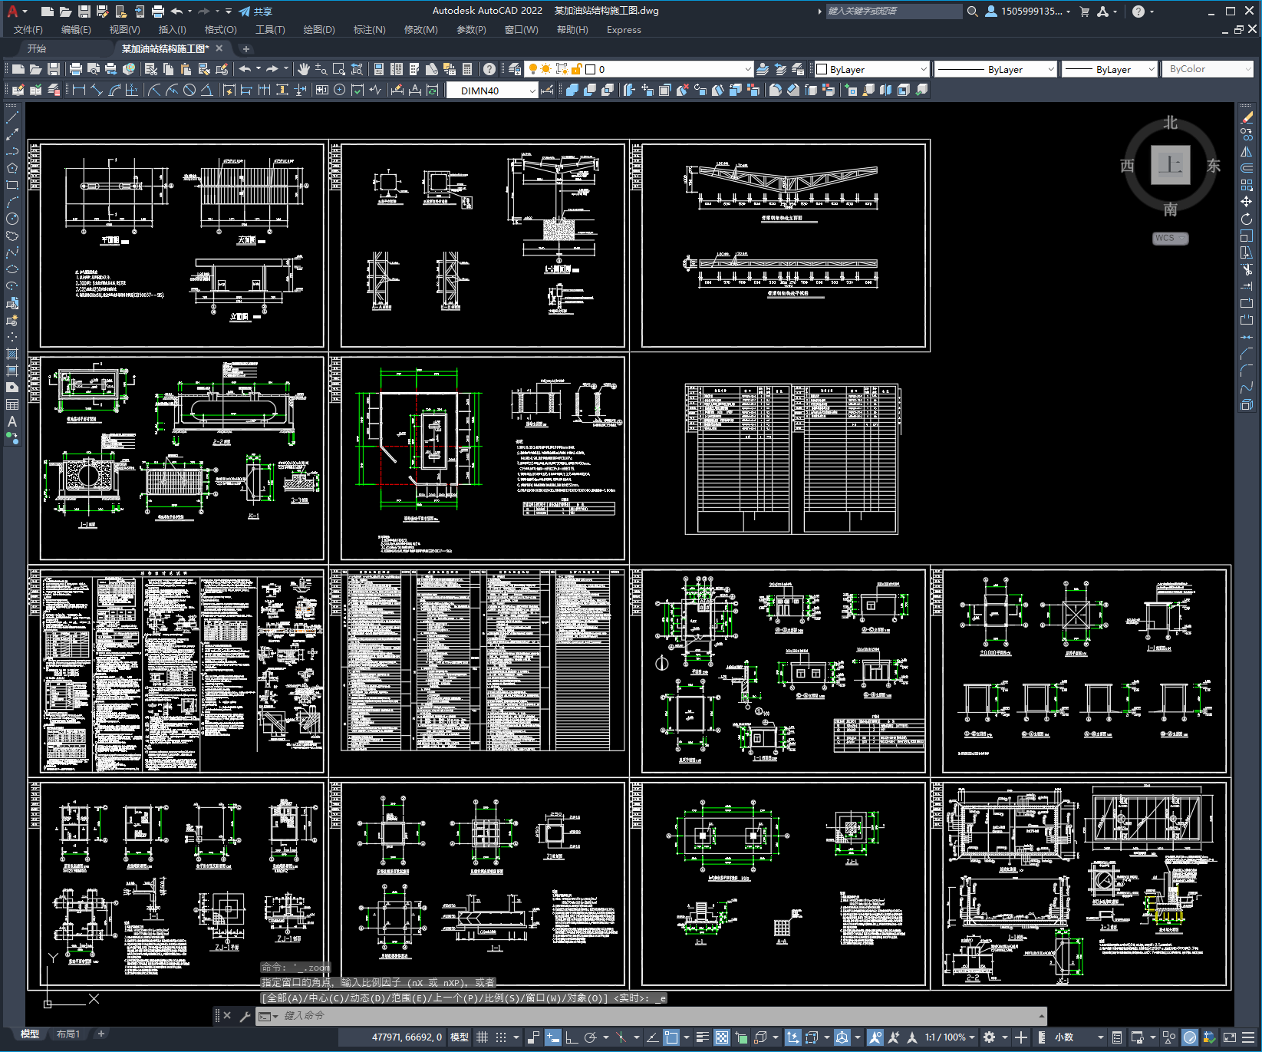This screenshot has width=1262, height=1052.
Task: Toggle hardware acceleration in status bar
Action: click(x=1190, y=1037)
